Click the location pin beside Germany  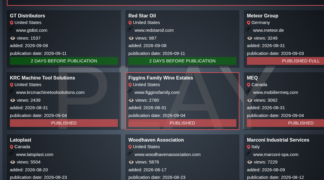[249, 23]
